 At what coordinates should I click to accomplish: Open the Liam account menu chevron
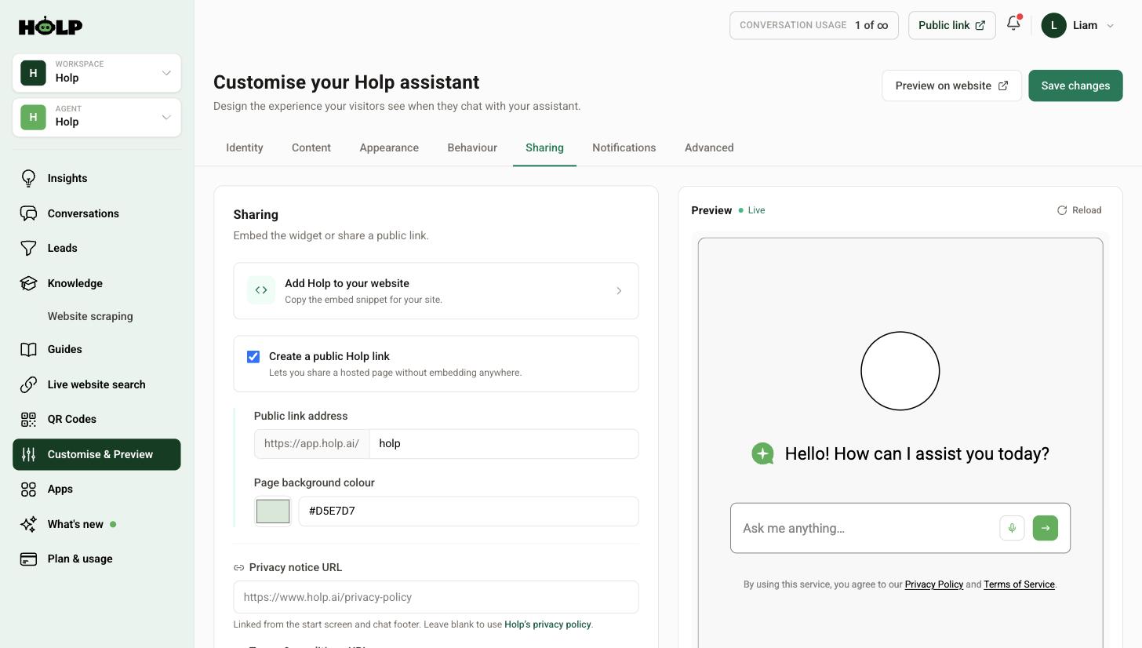(1110, 26)
